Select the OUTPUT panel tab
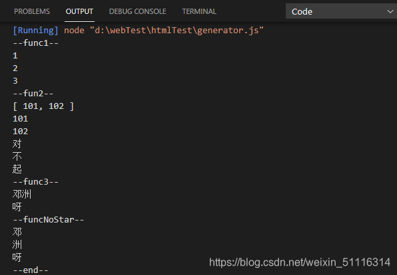 [x=79, y=11]
